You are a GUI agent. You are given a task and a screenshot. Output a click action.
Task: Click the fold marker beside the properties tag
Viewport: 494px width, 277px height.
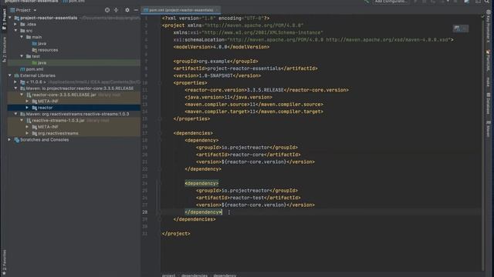(x=160, y=83)
